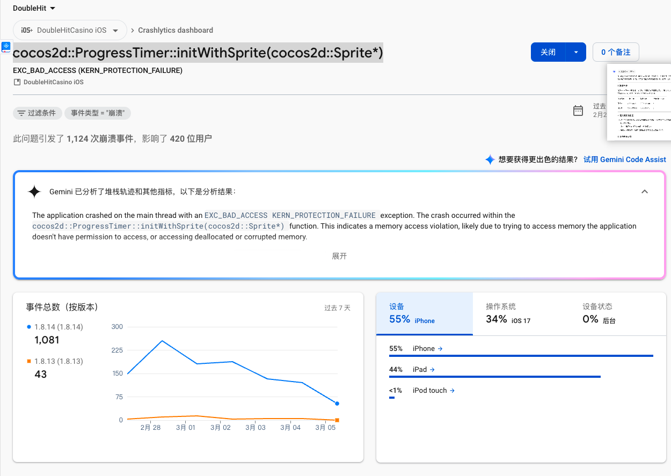Open dropdown arrow beside 关闭 button
This screenshot has height=476, width=671.
click(x=576, y=52)
